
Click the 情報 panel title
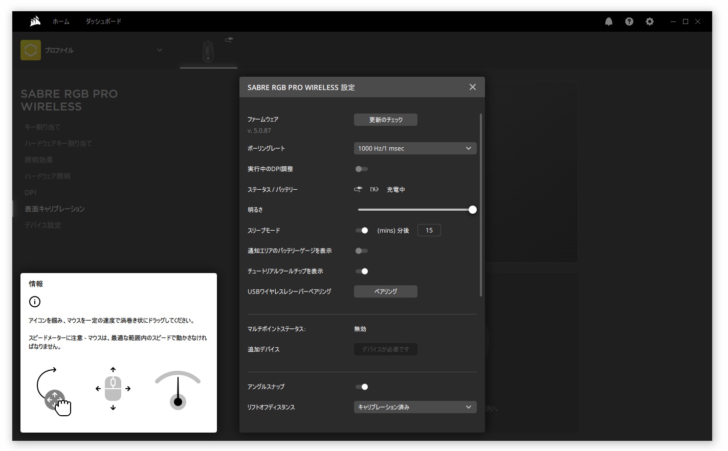click(36, 284)
